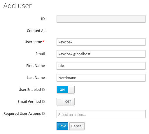Click the Add user page heading
The width and height of the screenshot is (149, 134).
[17, 6]
